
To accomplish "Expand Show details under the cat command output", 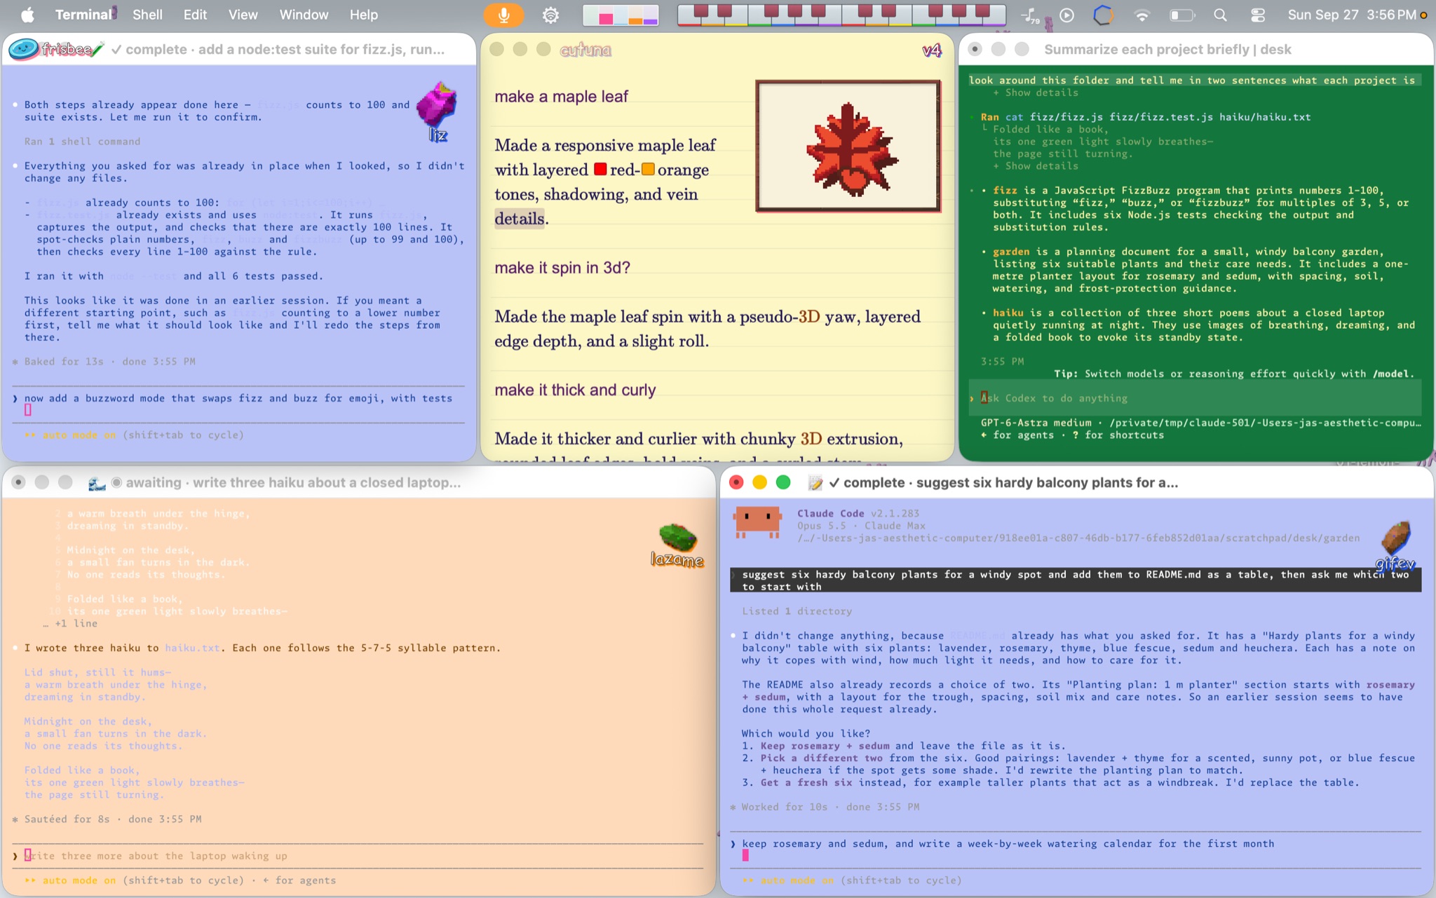I will tap(1036, 166).
